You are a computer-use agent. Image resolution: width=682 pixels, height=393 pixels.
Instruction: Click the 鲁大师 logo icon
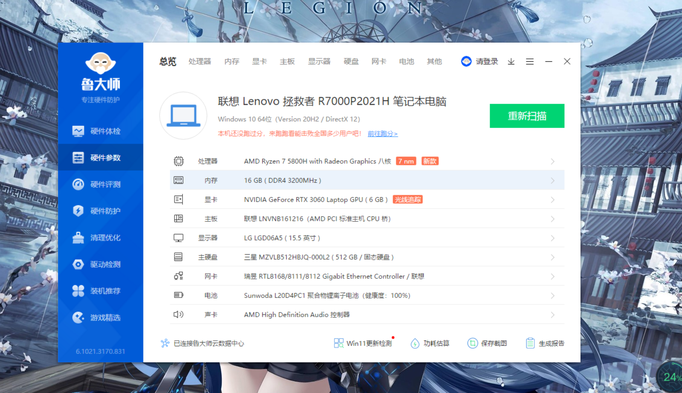(x=101, y=63)
